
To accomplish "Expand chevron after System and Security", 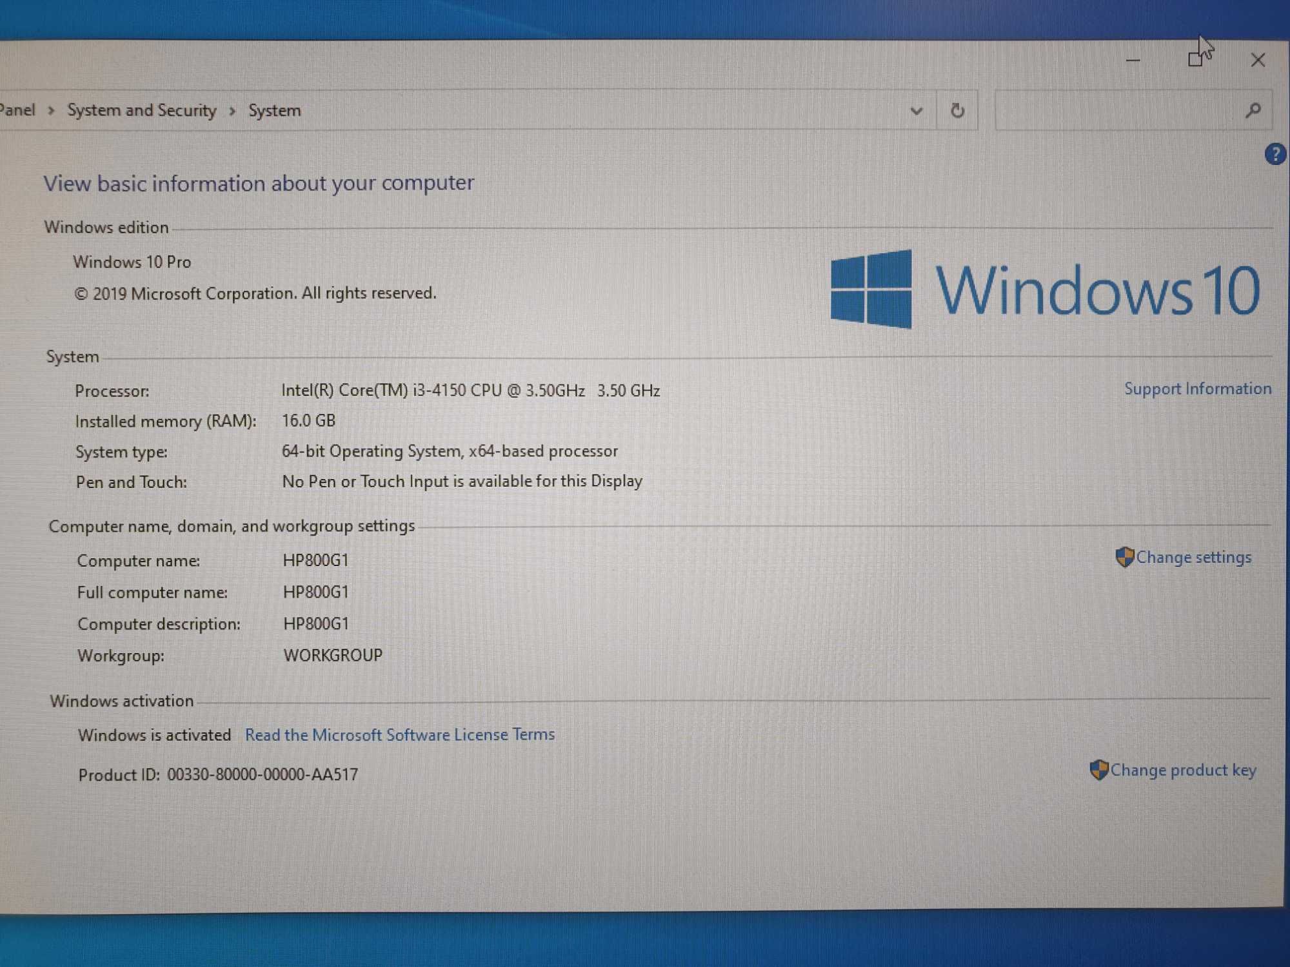I will coord(232,111).
